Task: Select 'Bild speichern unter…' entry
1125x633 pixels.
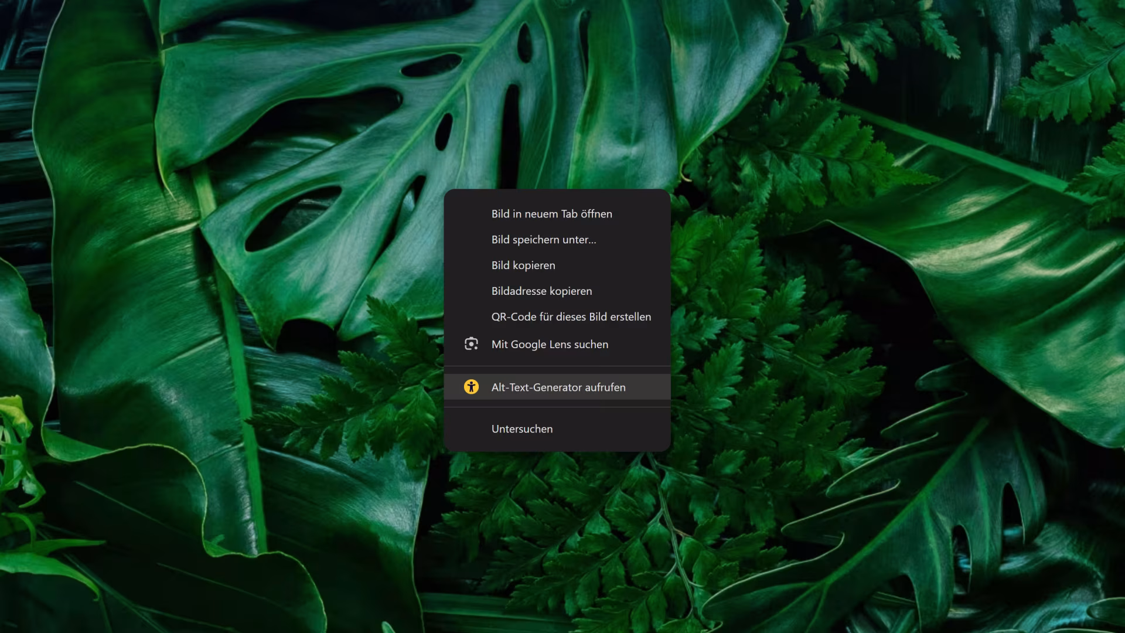Action: click(543, 240)
